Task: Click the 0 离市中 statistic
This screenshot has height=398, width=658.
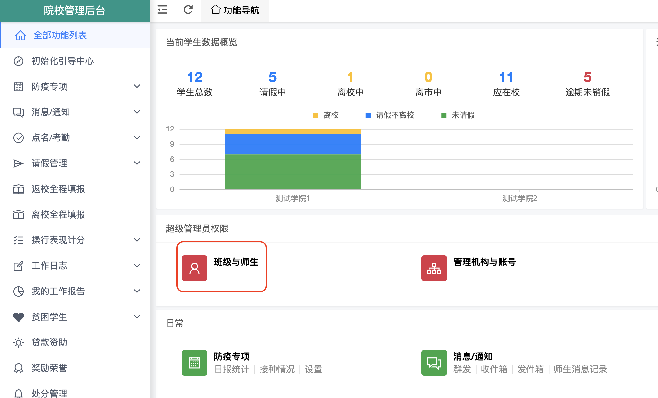Action: coord(428,84)
